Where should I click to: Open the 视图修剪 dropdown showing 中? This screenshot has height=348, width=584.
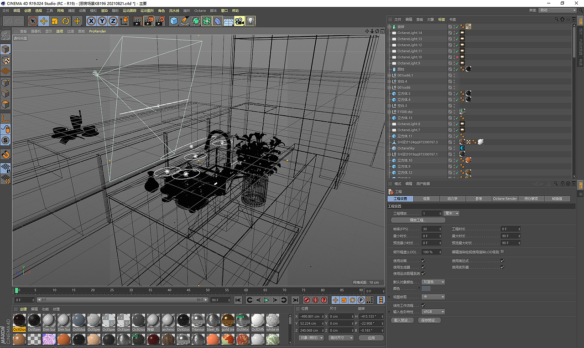point(433,297)
